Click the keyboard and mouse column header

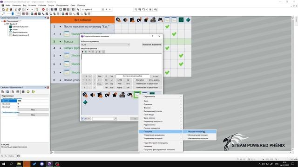click(x=153, y=20)
